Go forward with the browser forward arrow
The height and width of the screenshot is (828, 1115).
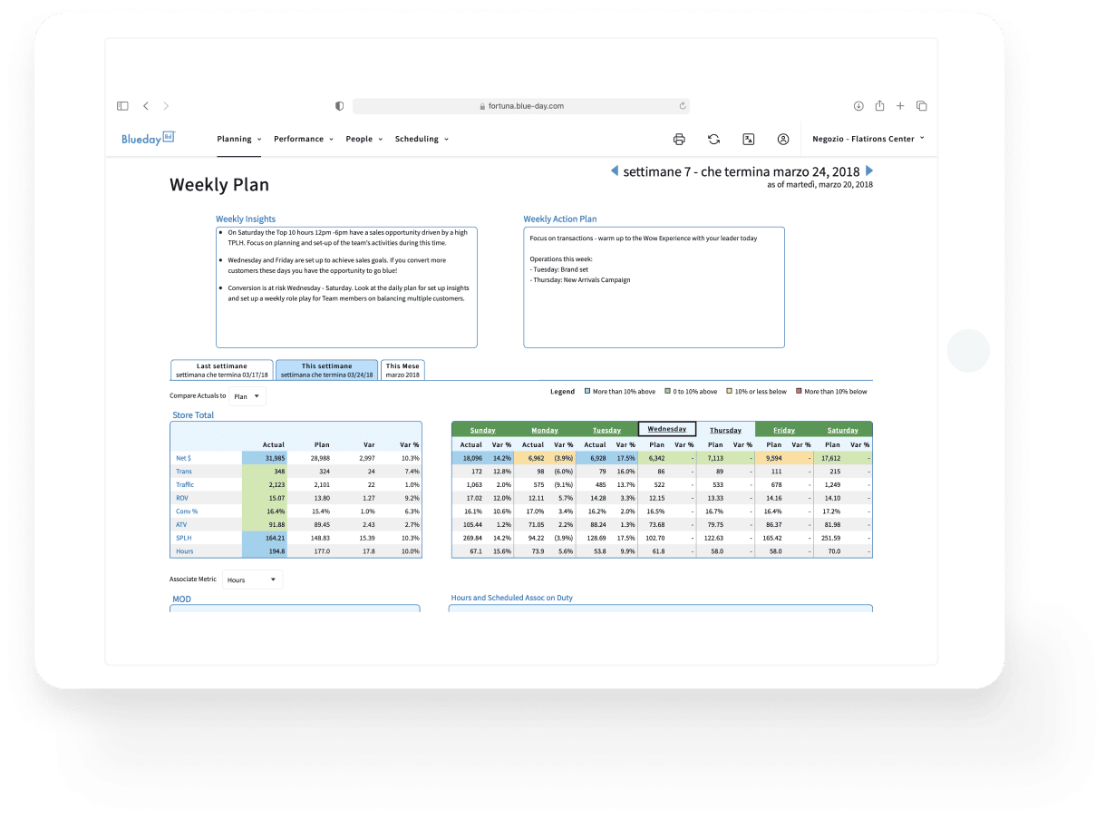pos(166,106)
